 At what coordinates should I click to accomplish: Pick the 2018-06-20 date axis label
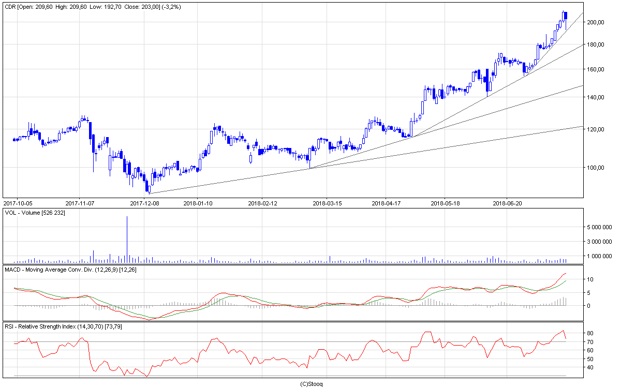[x=507, y=203]
